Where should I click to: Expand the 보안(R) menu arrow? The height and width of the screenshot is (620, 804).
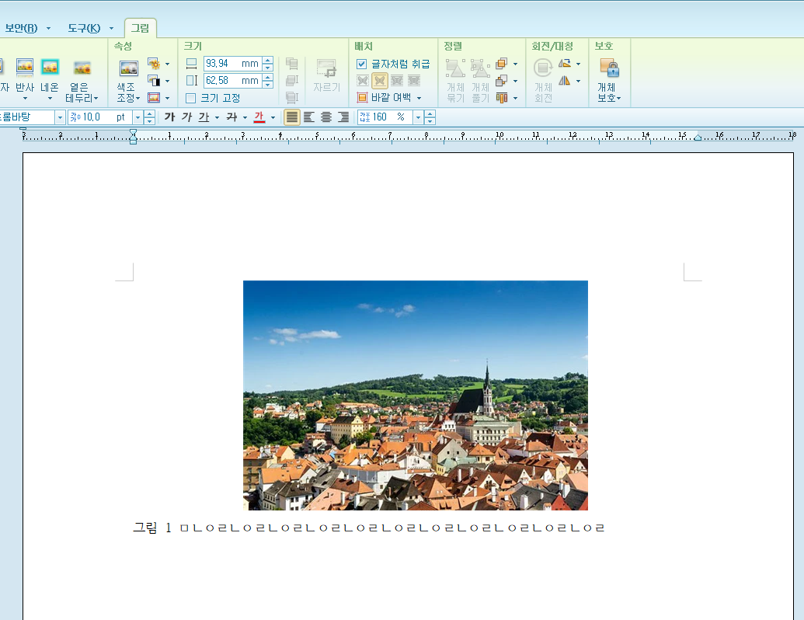(x=49, y=28)
